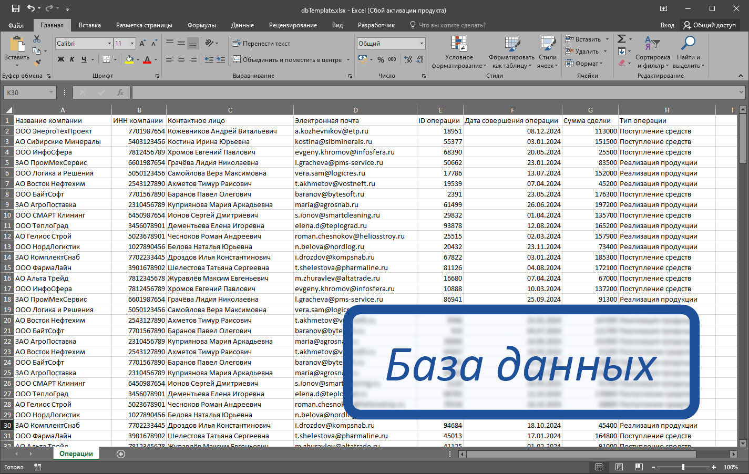Open Sort and Filter
Image resolution: width=749 pixels, height=474 pixels.
pos(653,51)
